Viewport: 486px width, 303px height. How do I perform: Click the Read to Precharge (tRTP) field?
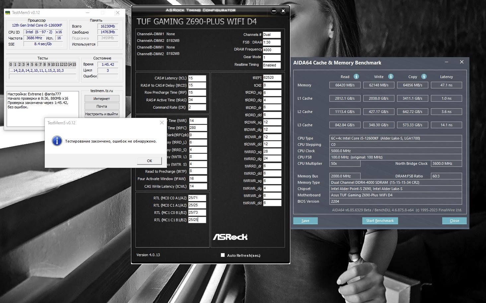click(x=198, y=171)
